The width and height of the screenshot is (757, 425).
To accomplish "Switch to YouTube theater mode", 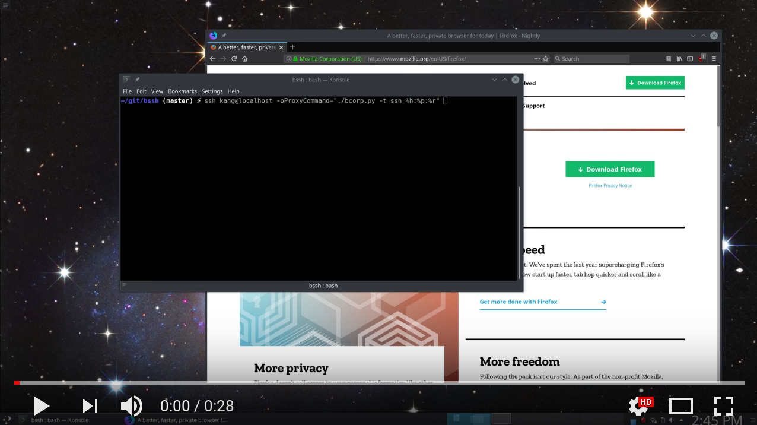I will click(681, 406).
